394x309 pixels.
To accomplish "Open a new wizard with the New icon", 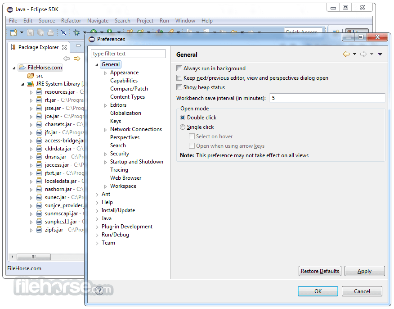I will click(13, 32).
